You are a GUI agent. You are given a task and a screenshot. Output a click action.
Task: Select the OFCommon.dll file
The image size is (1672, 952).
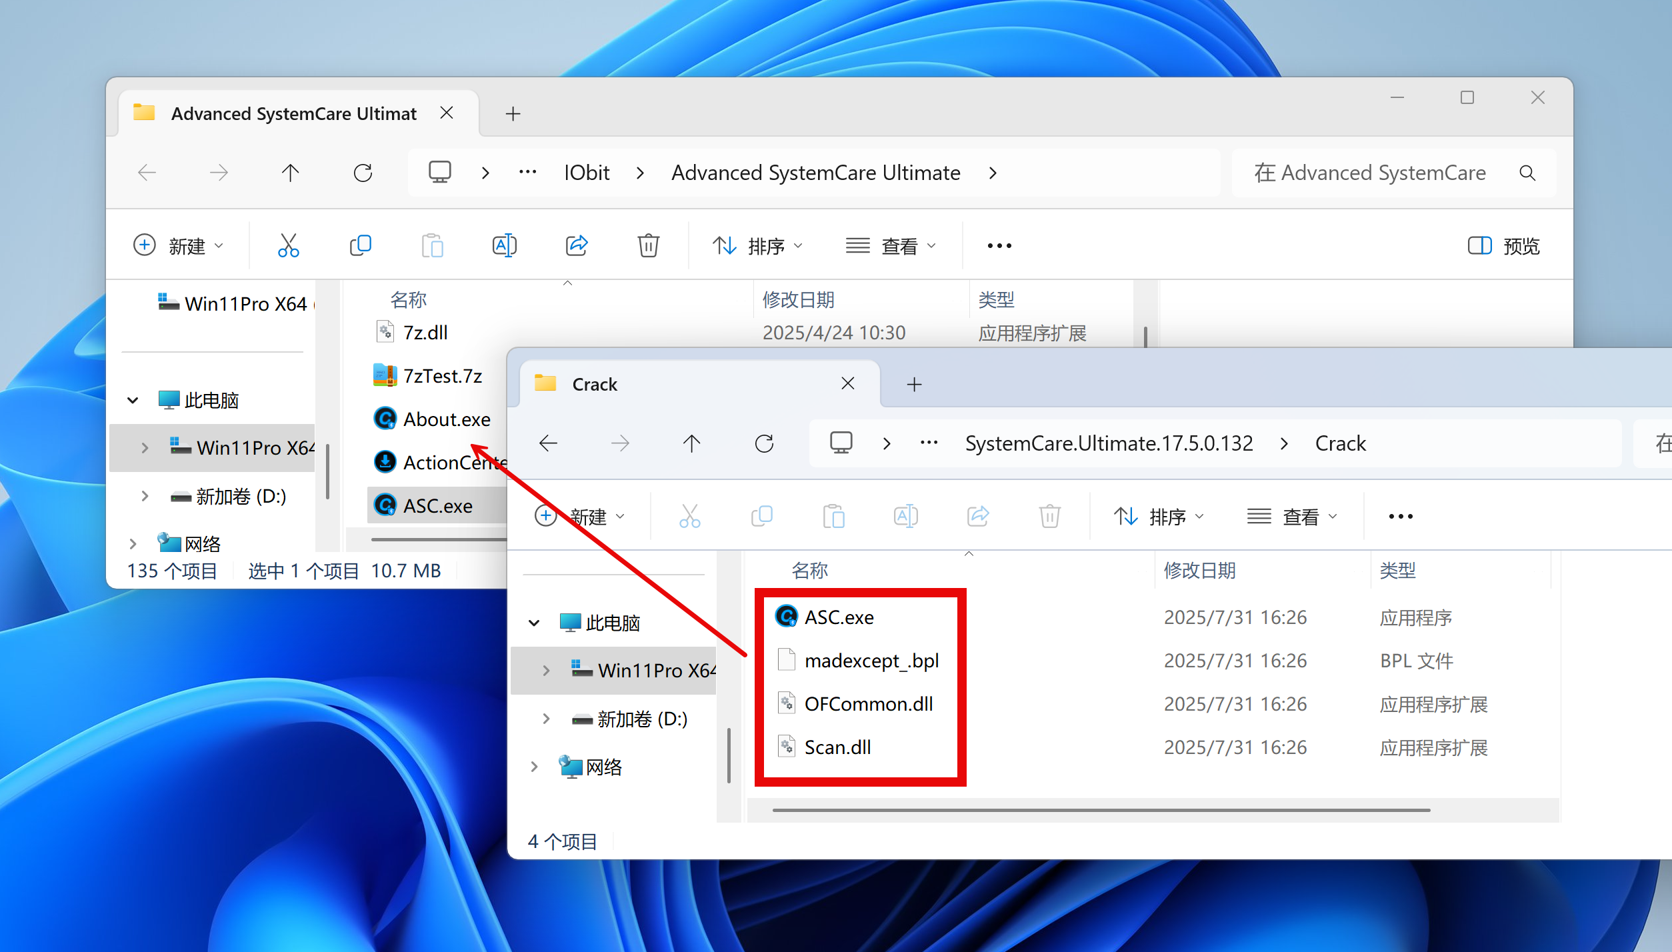868,704
